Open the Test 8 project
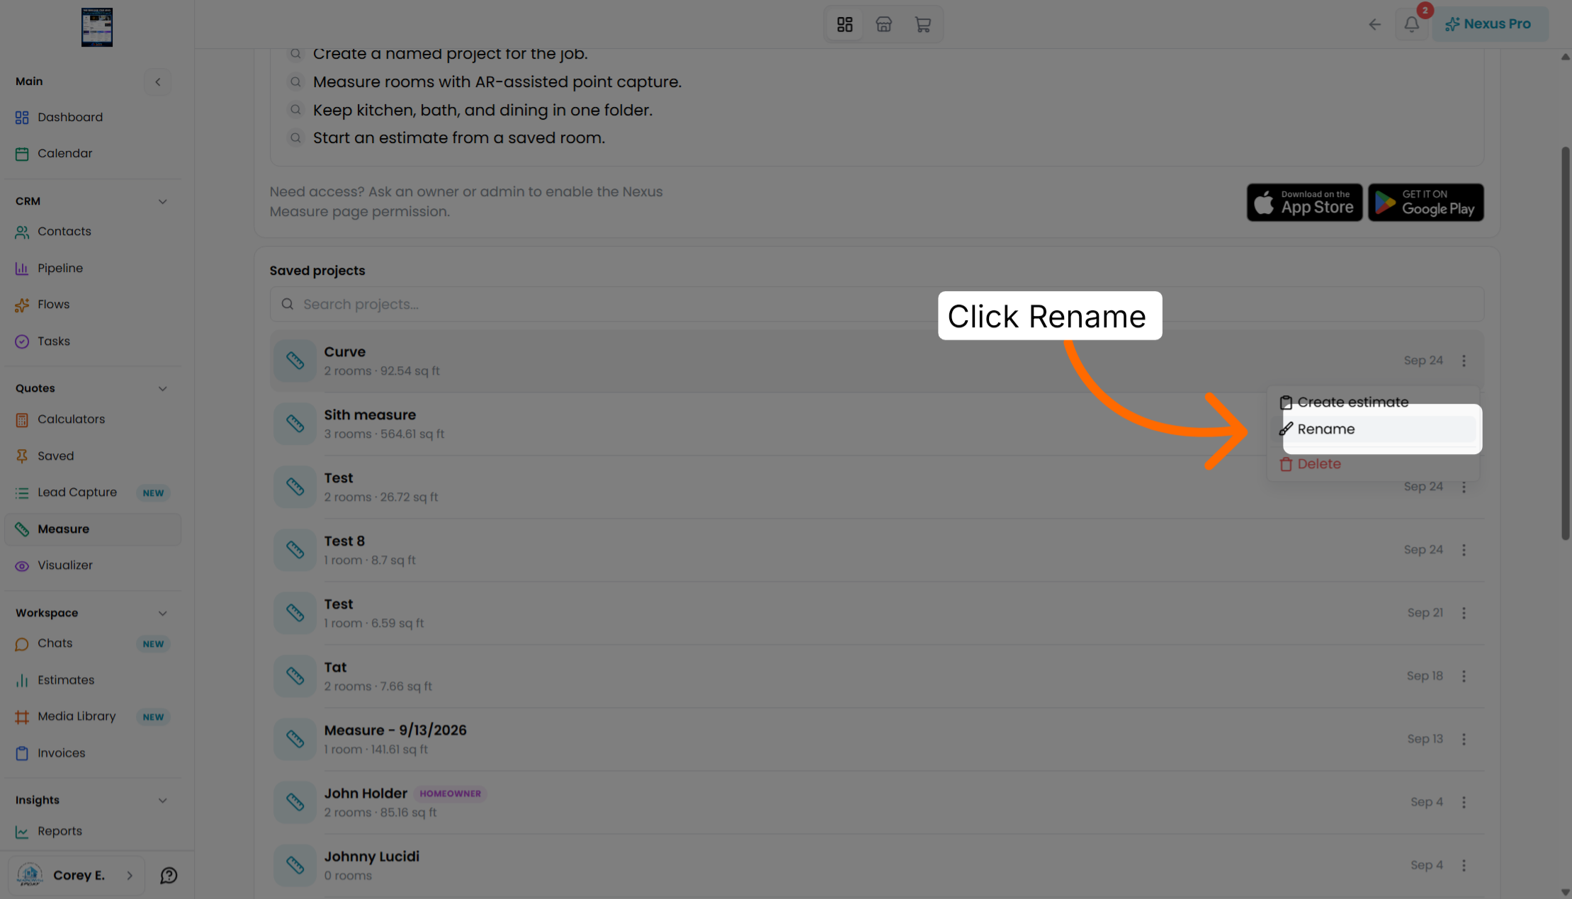 876,550
